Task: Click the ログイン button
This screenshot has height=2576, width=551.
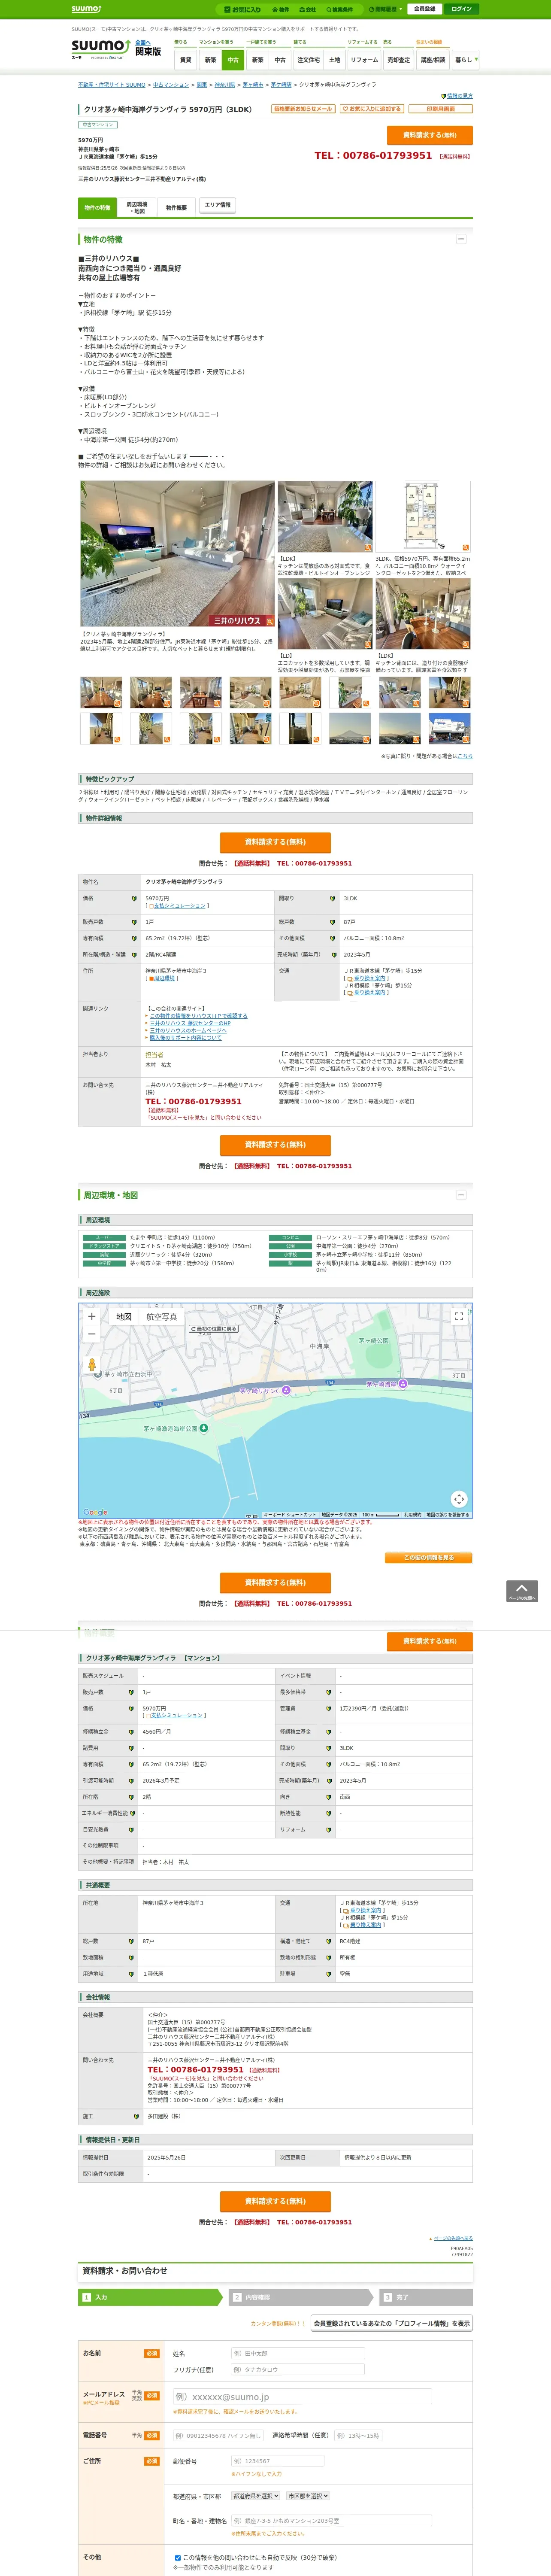Action: [461, 9]
